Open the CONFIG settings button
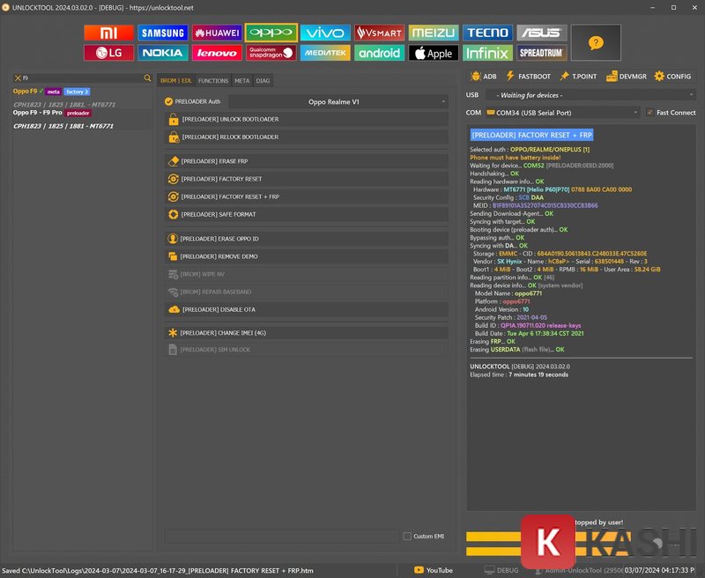Viewport: 705px width, 578px height. click(672, 77)
